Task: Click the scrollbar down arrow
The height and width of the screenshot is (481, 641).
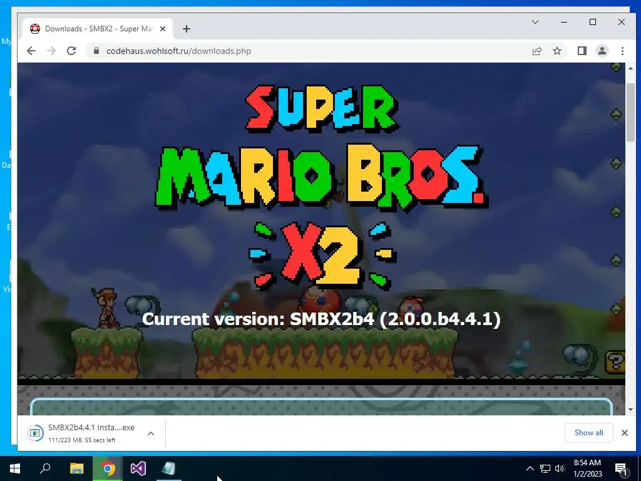Action: [x=630, y=410]
